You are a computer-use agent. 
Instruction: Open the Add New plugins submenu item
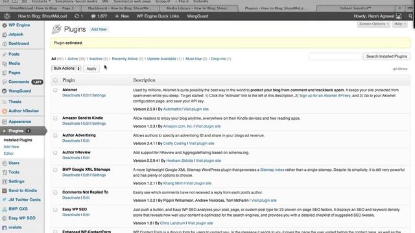[x=12, y=147]
